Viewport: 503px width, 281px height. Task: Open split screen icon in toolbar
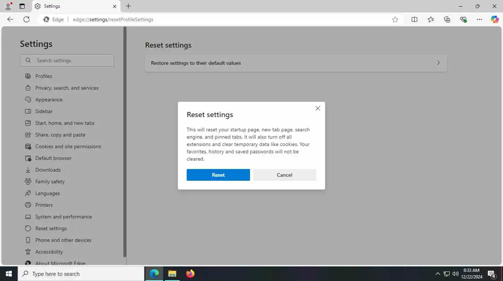[x=414, y=19]
